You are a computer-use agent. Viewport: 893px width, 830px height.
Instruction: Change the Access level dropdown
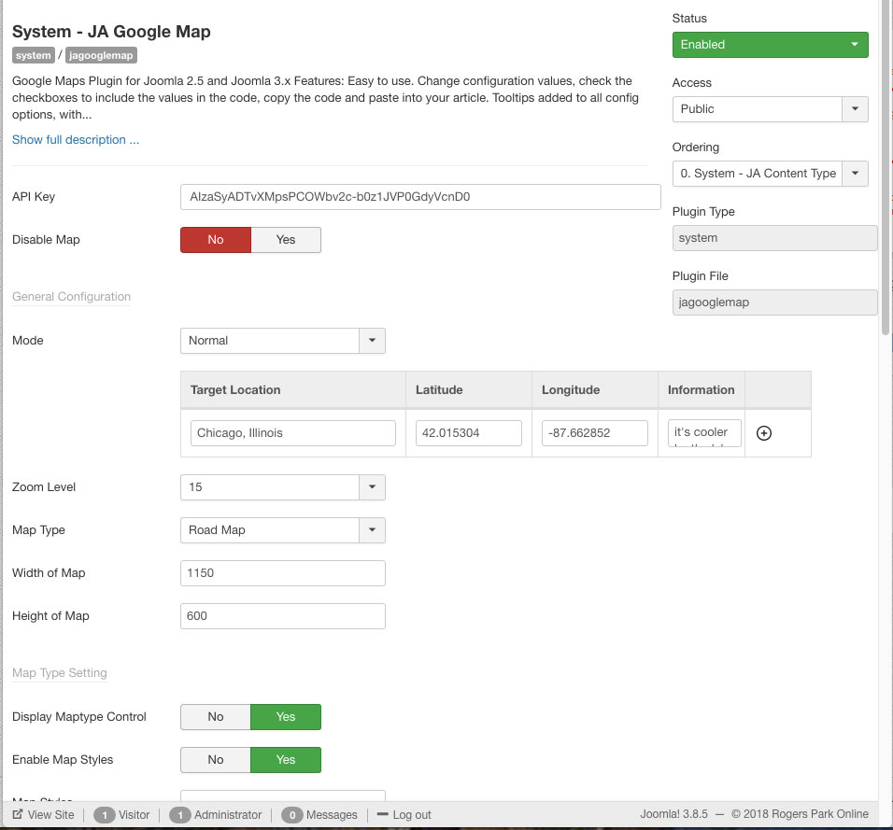click(854, 109)
